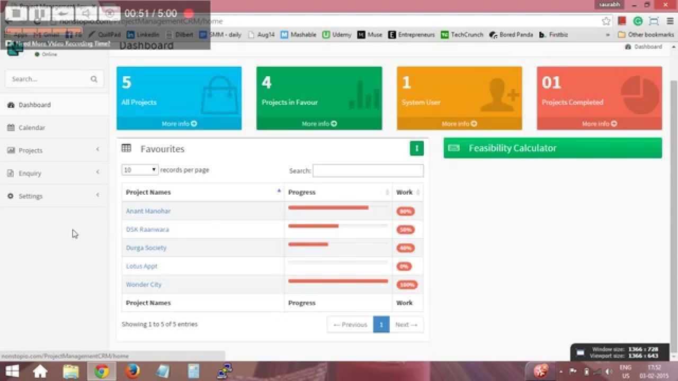Open the Windows Start menu
Viewport: 678px width, 381px height.
coord(12,371)
